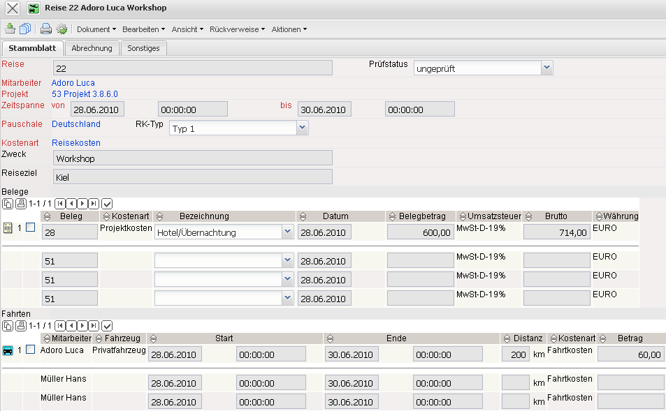Click the print icon in the main toolbar

(x=45, y=29)
